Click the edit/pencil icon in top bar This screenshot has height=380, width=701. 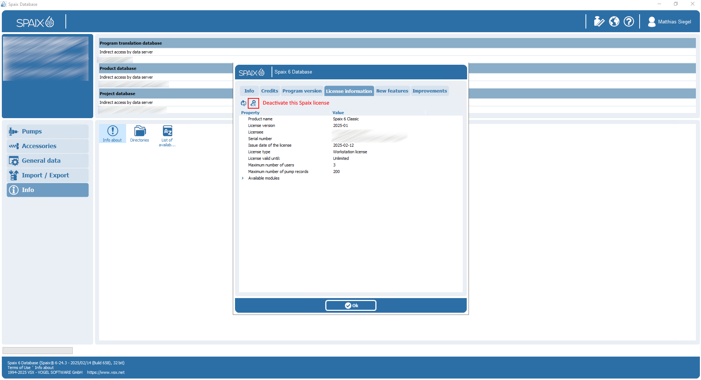599,22
